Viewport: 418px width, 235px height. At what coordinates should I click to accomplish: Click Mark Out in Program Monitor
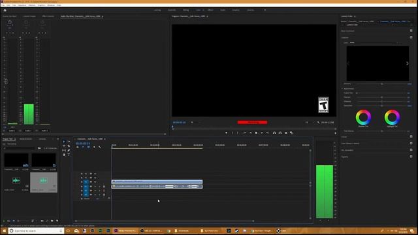[238, 133]
